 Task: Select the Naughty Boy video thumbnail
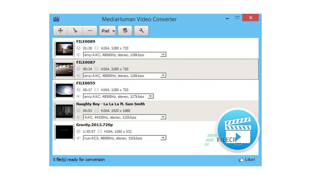(64, 111)
